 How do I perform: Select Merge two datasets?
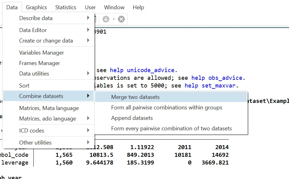point(136,97)
